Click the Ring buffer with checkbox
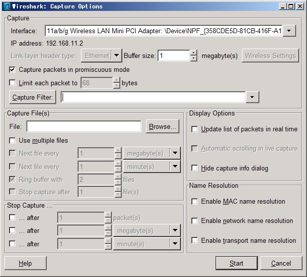Image resolution: width=307 pixels, height=277 pixels. coord(12,179)
